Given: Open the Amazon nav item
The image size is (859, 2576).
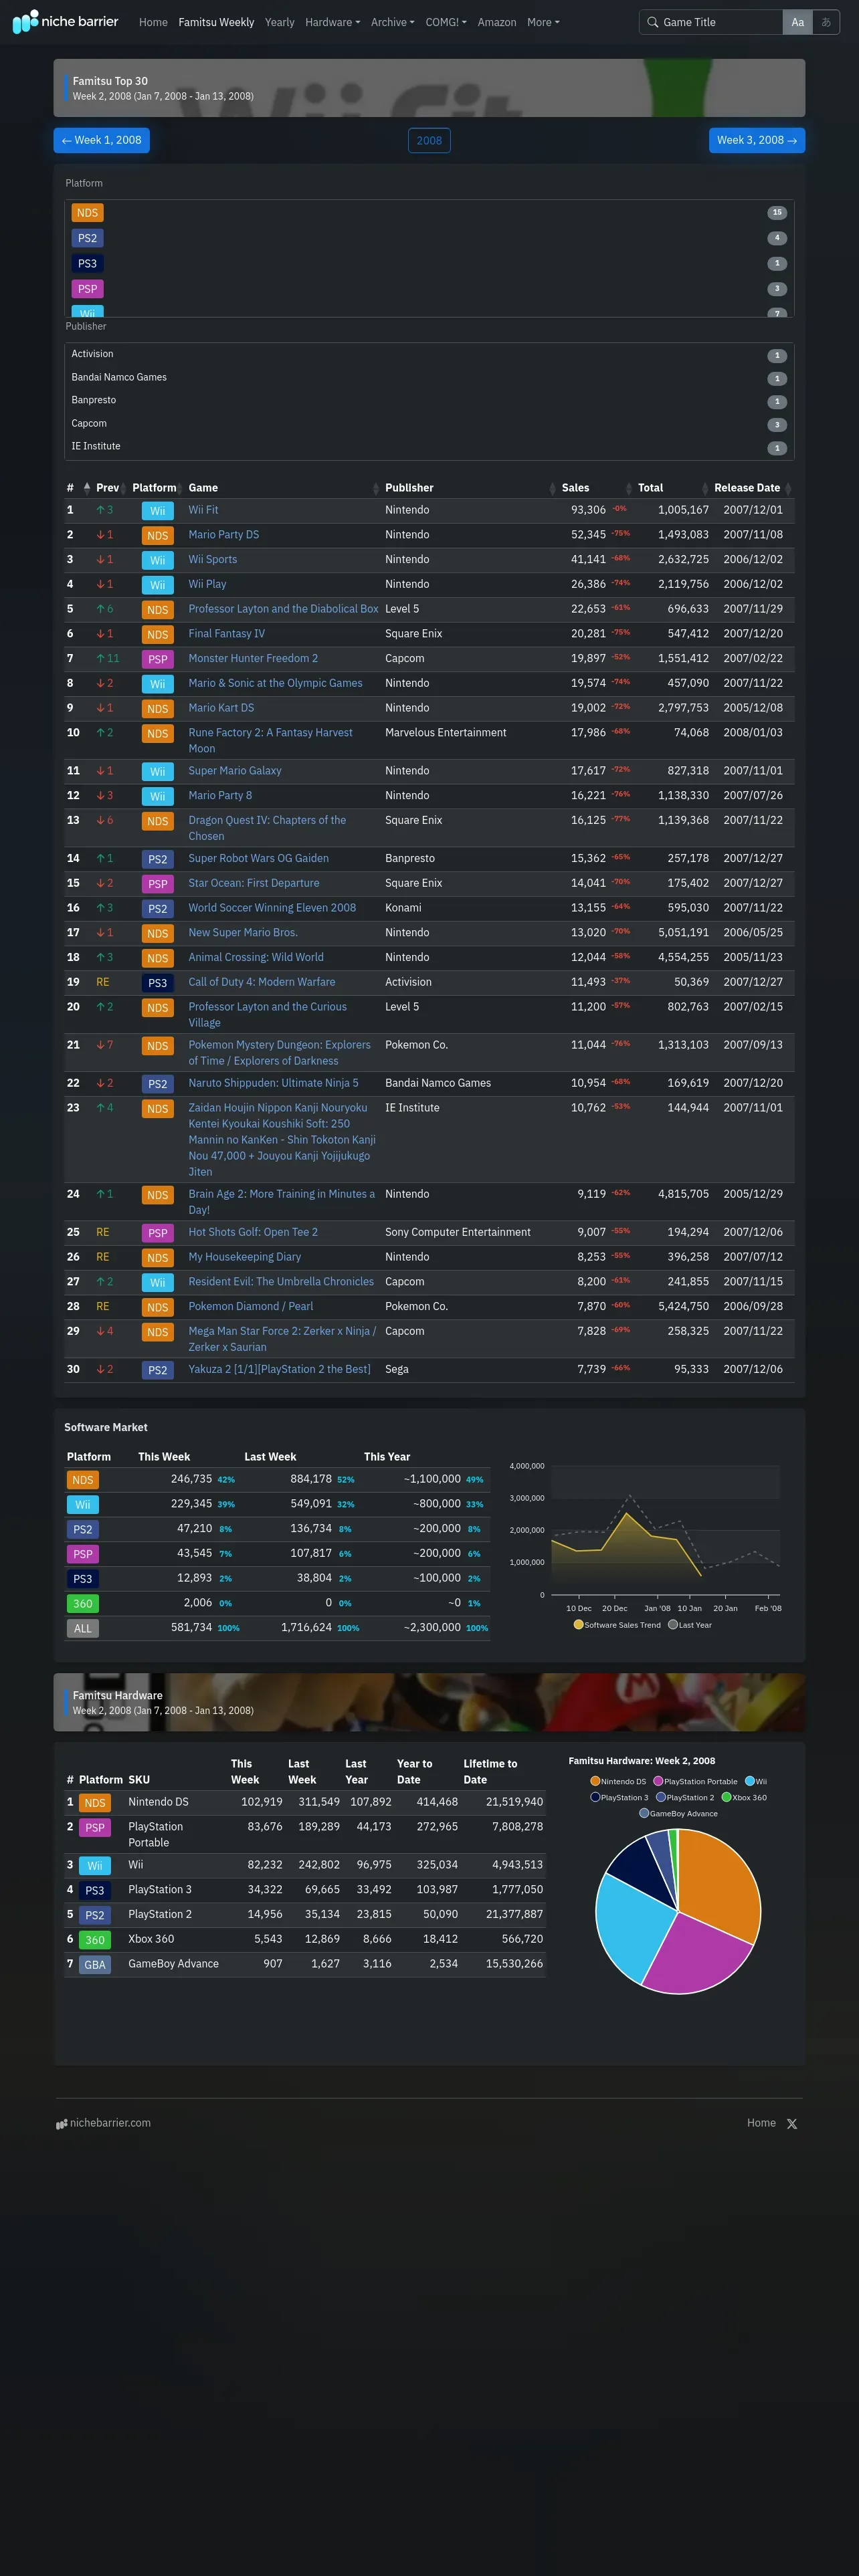Looking at the screenshot, I should pyautogui.click(x=497, y=22).
